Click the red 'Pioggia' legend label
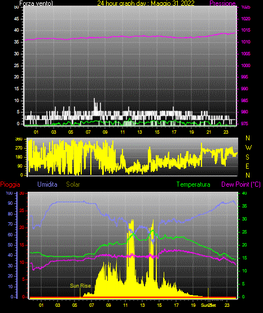The width and height of the screenshot is (263, 313). pyautogui.click(x=10, y=184)
